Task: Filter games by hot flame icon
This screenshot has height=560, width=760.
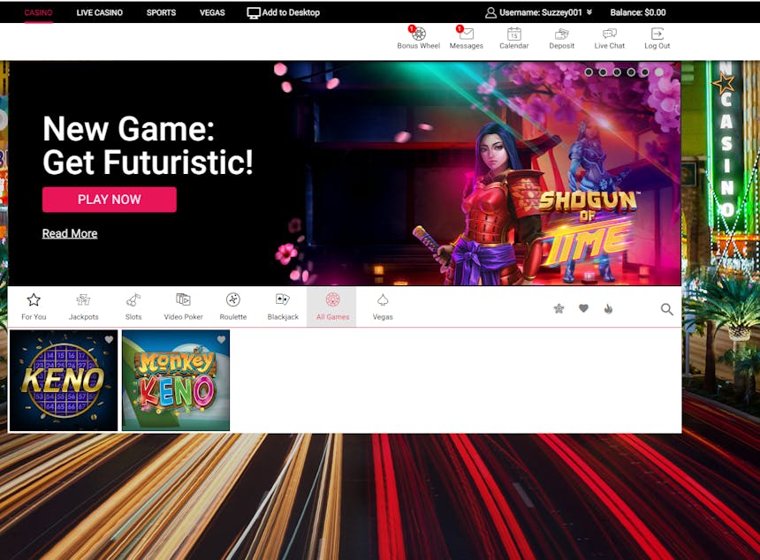Action: pos(608,308)
